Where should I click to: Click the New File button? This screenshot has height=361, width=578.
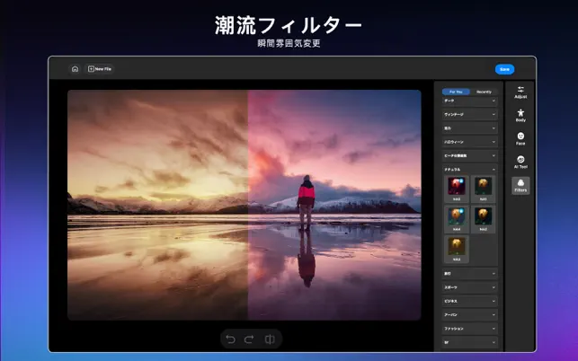[x=100, y=69]
